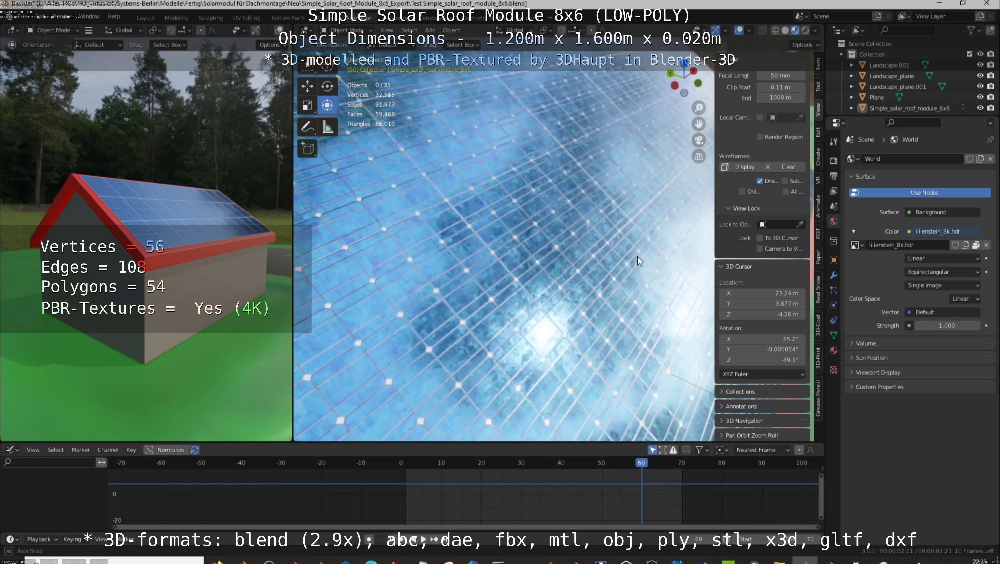
Task: Toggle camera view gizmo icon
Action: (x=699, y=140)
